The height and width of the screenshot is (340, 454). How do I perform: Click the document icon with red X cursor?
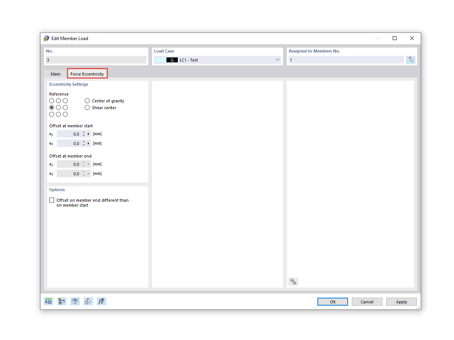(x=88, y=301)
